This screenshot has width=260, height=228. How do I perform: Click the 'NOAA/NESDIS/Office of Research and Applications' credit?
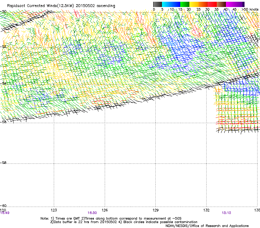tap(207, 226)
